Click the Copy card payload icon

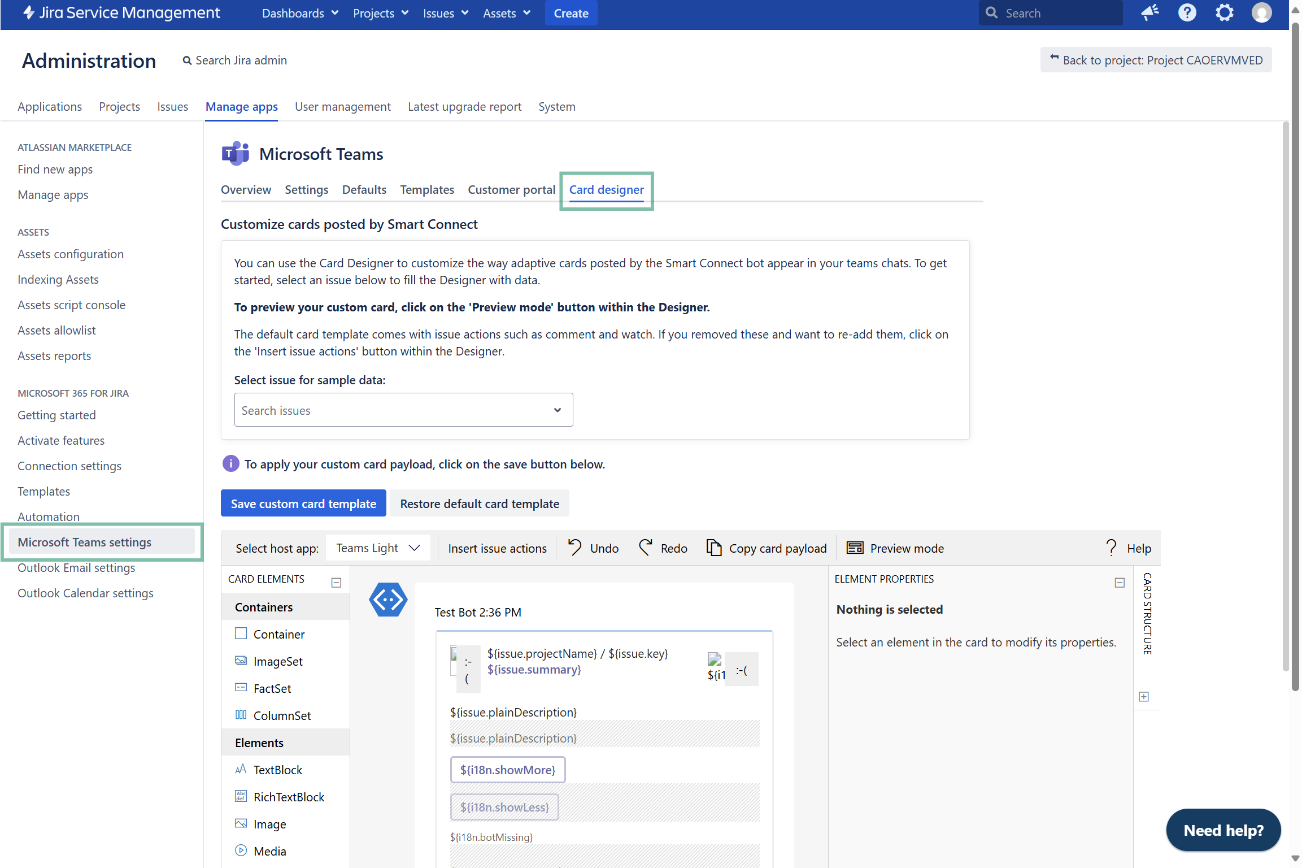[x=714, y=548]
